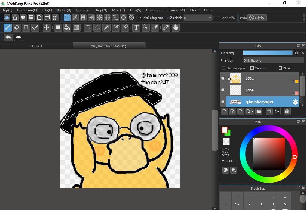Open the Bộ lọc(R) menu
This screenshot has width=306, height=210.
(64, 10)
